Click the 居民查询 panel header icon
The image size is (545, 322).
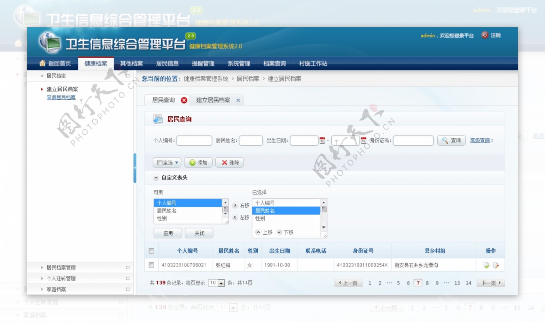[x=158, y=119]
